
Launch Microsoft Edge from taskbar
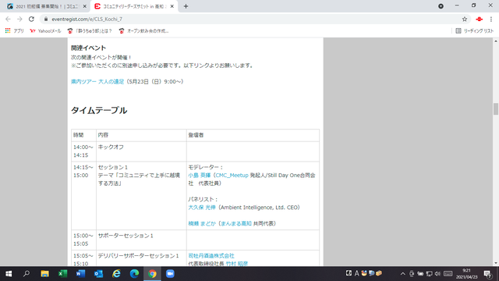coord(134,274)
